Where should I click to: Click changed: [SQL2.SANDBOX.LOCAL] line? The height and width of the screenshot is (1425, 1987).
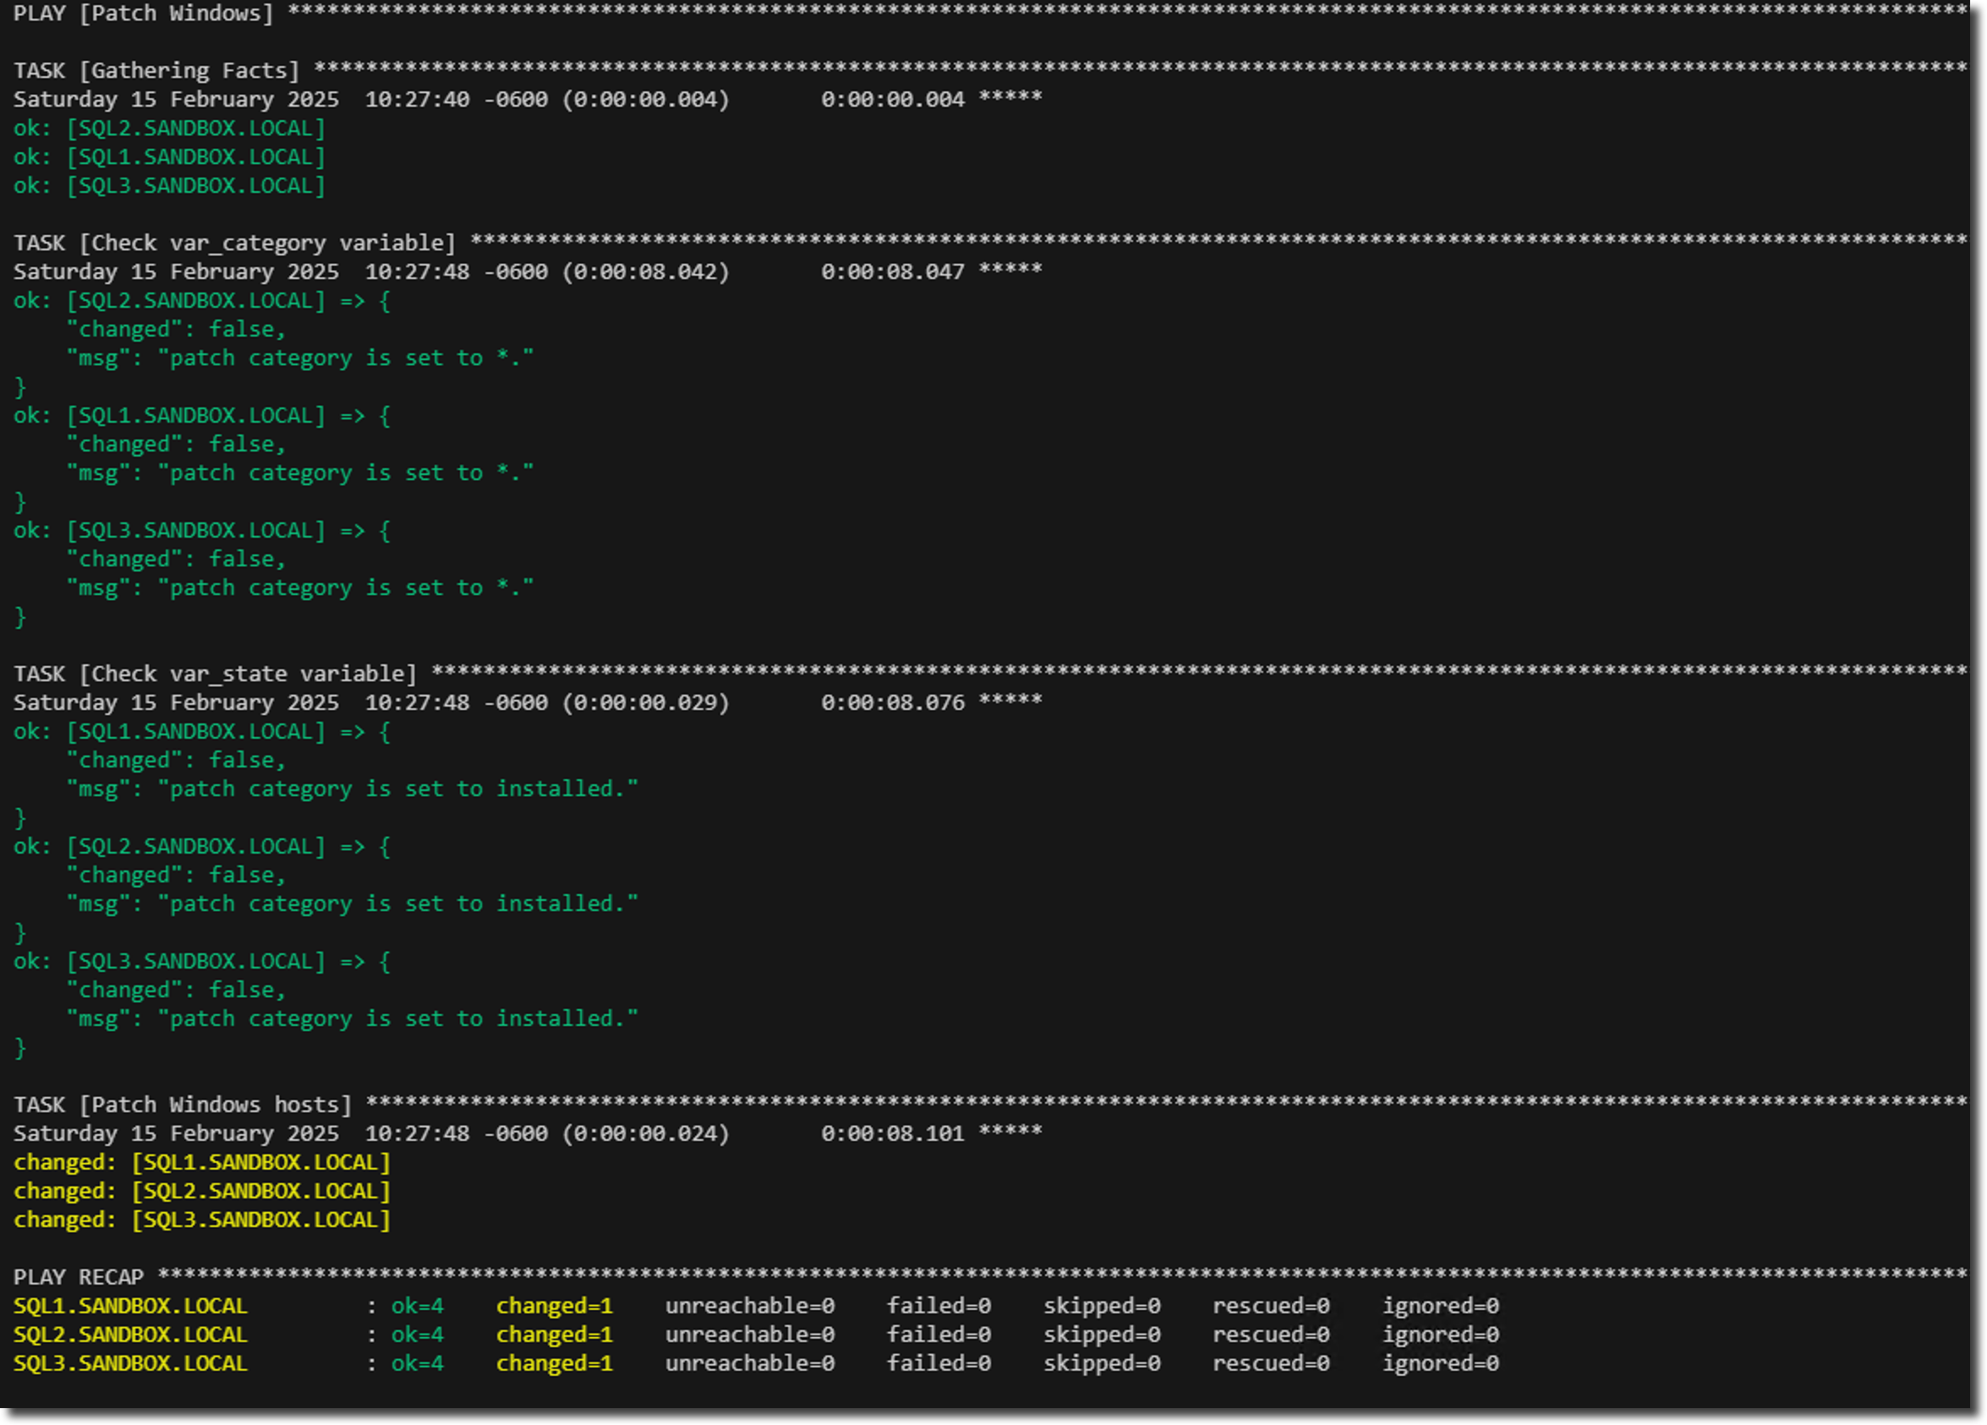[x=202, y=1191]
